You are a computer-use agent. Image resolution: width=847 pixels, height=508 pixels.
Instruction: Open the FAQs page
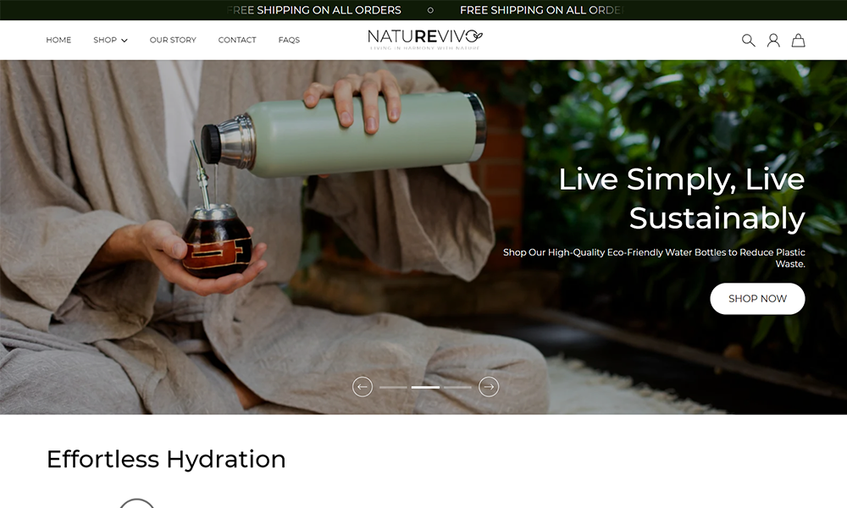(x=289, y=40)
